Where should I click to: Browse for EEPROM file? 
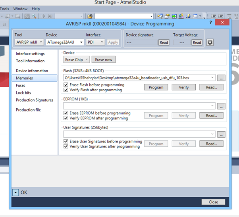pos(221,106)
